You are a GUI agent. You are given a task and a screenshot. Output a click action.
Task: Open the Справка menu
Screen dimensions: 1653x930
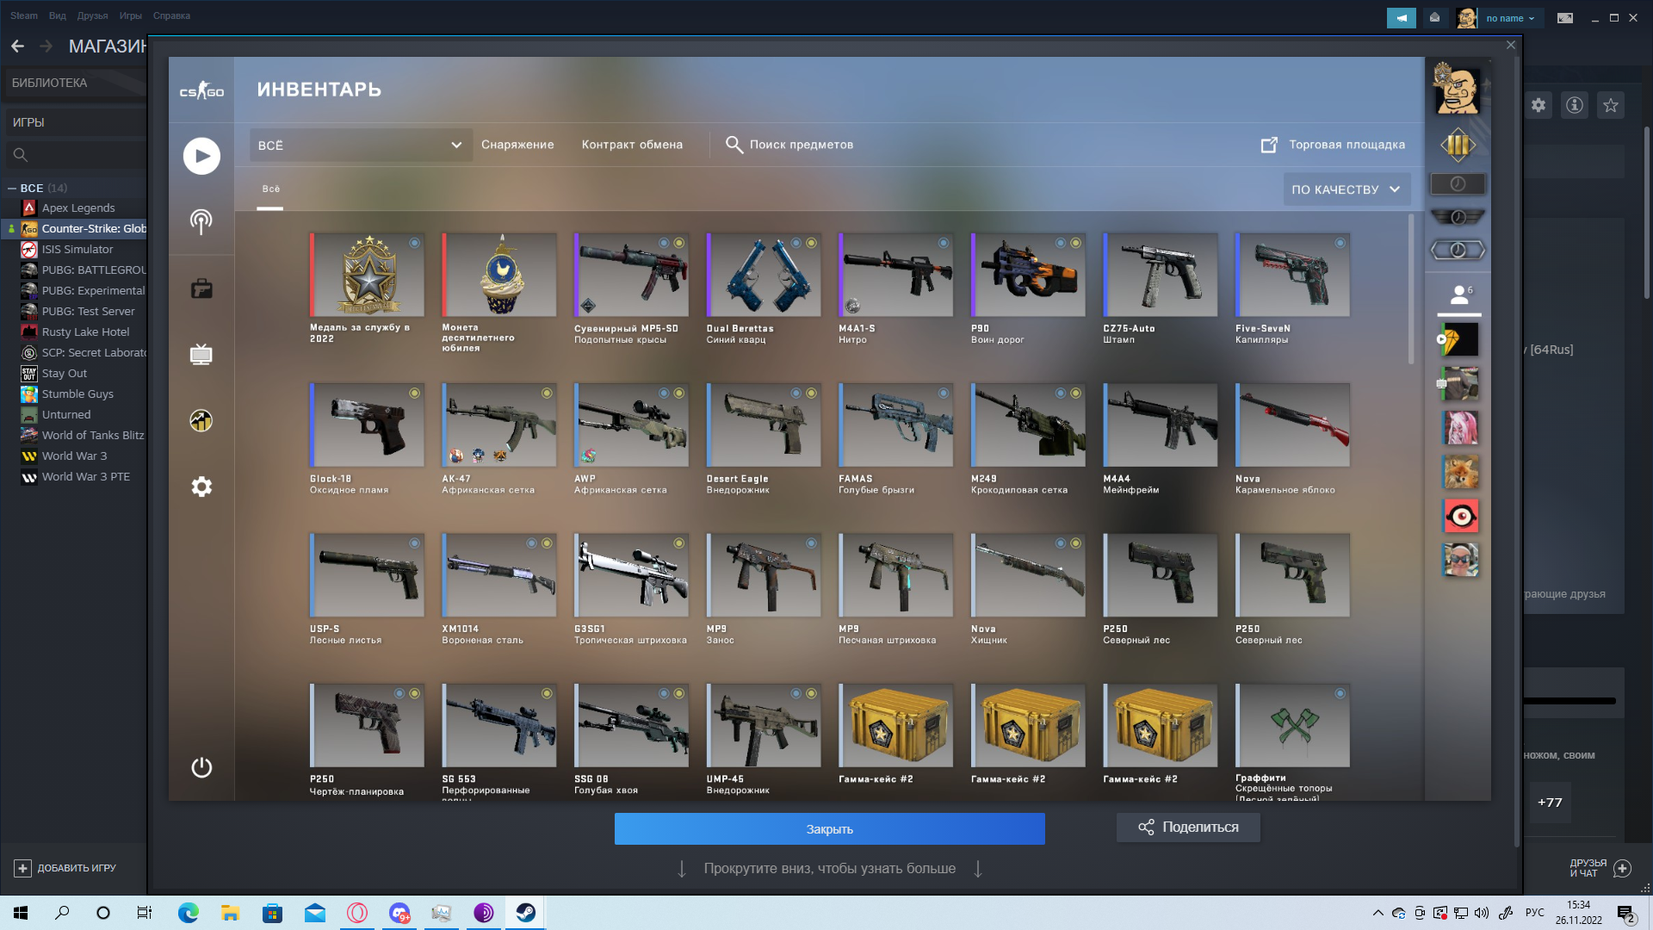tap(171, 15)
